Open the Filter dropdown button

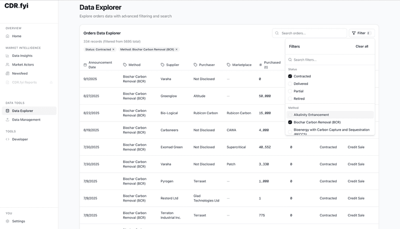coord(362,33)
